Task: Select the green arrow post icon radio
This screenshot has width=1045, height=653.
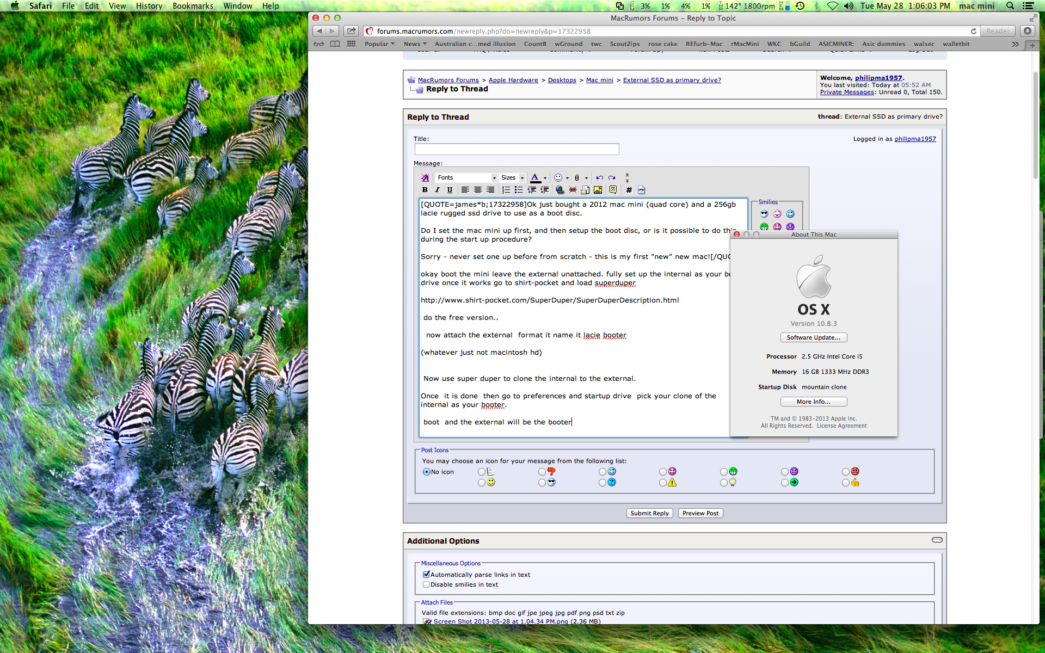Action: pos(784,483)
